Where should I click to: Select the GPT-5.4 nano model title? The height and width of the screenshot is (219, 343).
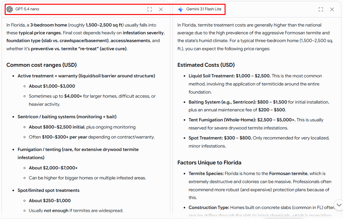coord(27,9)
